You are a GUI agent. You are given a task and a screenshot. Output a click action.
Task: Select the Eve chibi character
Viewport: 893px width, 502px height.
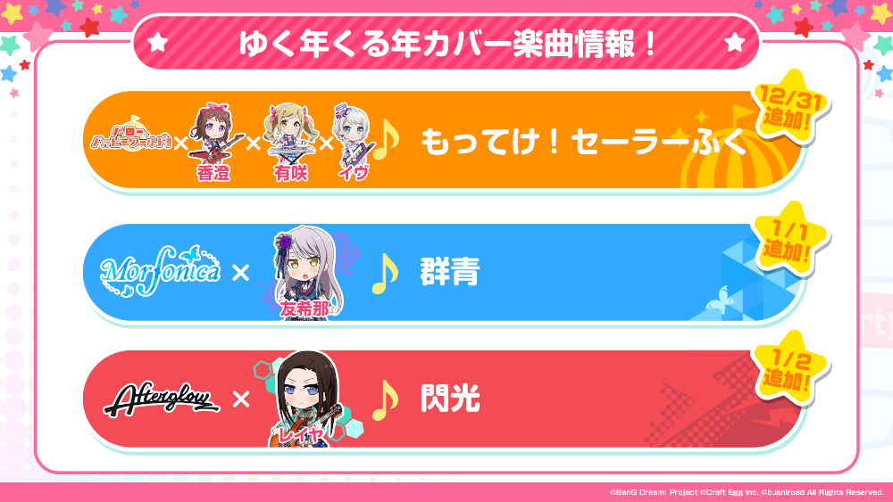(354, 141)
